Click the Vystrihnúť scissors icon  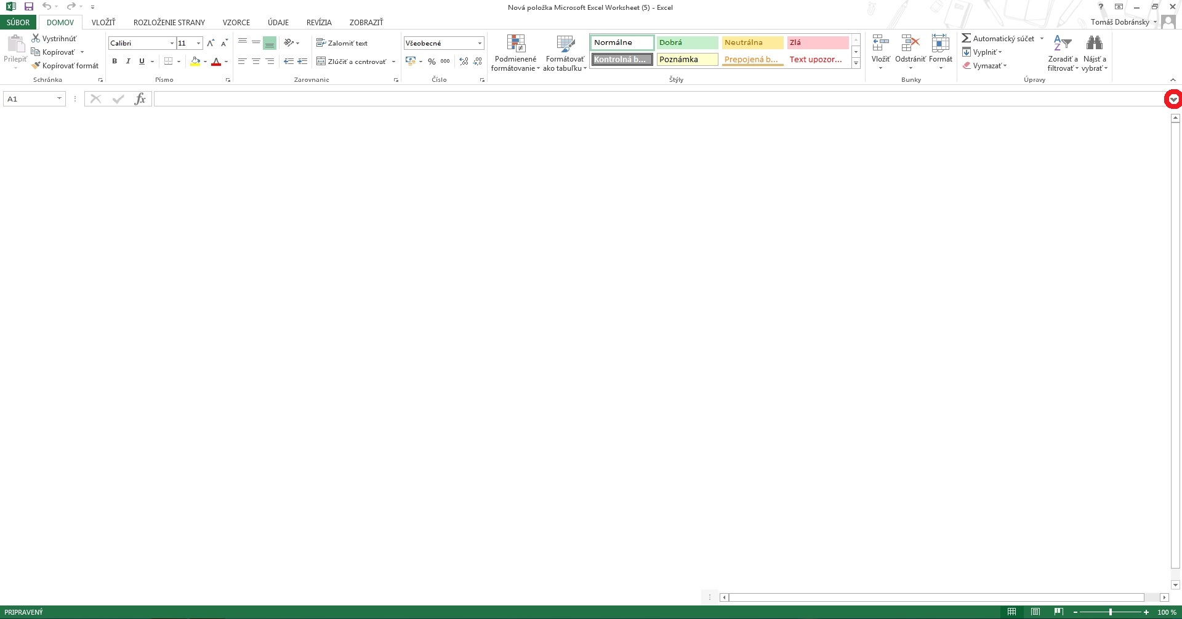36,38
